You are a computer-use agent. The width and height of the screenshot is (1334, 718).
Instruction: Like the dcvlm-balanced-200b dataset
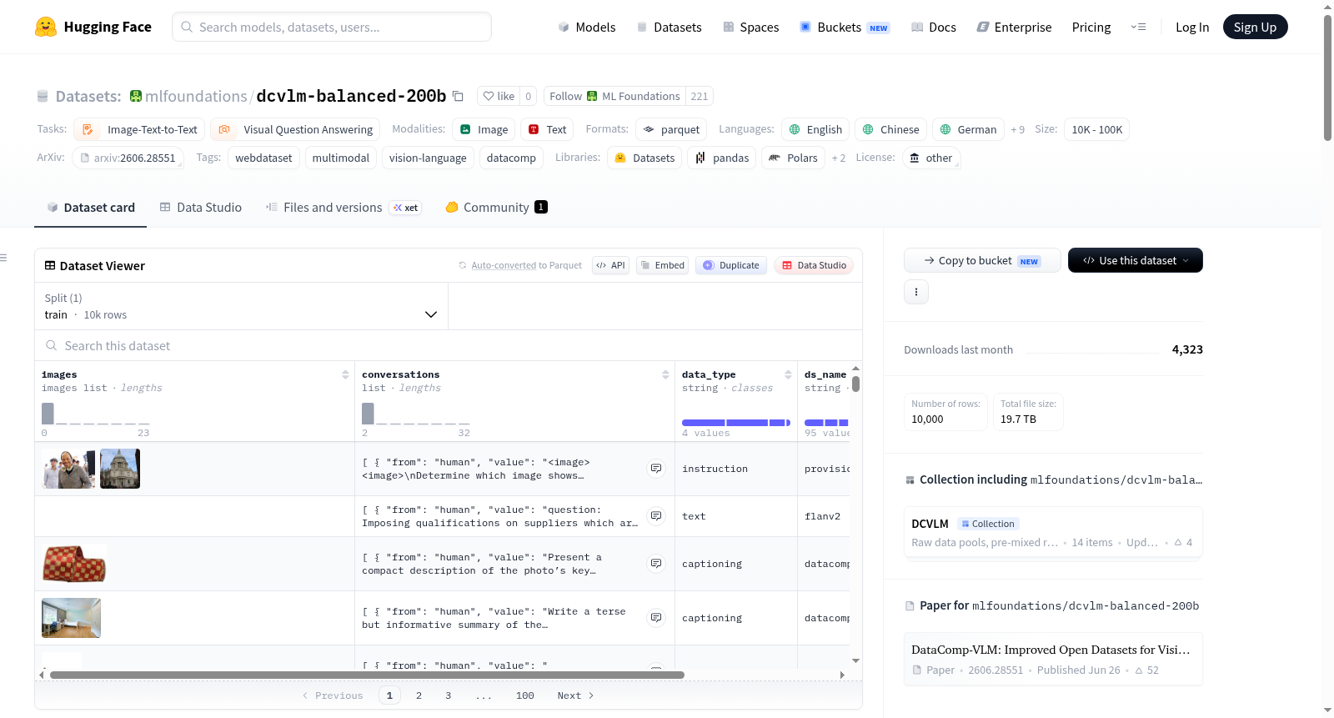click(x=499, y=96)
